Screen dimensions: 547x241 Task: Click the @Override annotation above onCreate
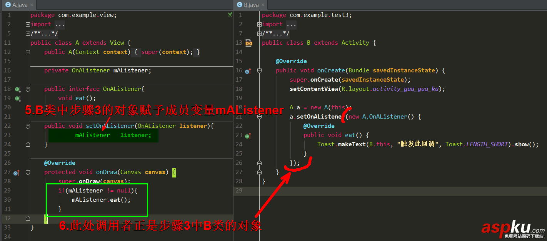291,61
